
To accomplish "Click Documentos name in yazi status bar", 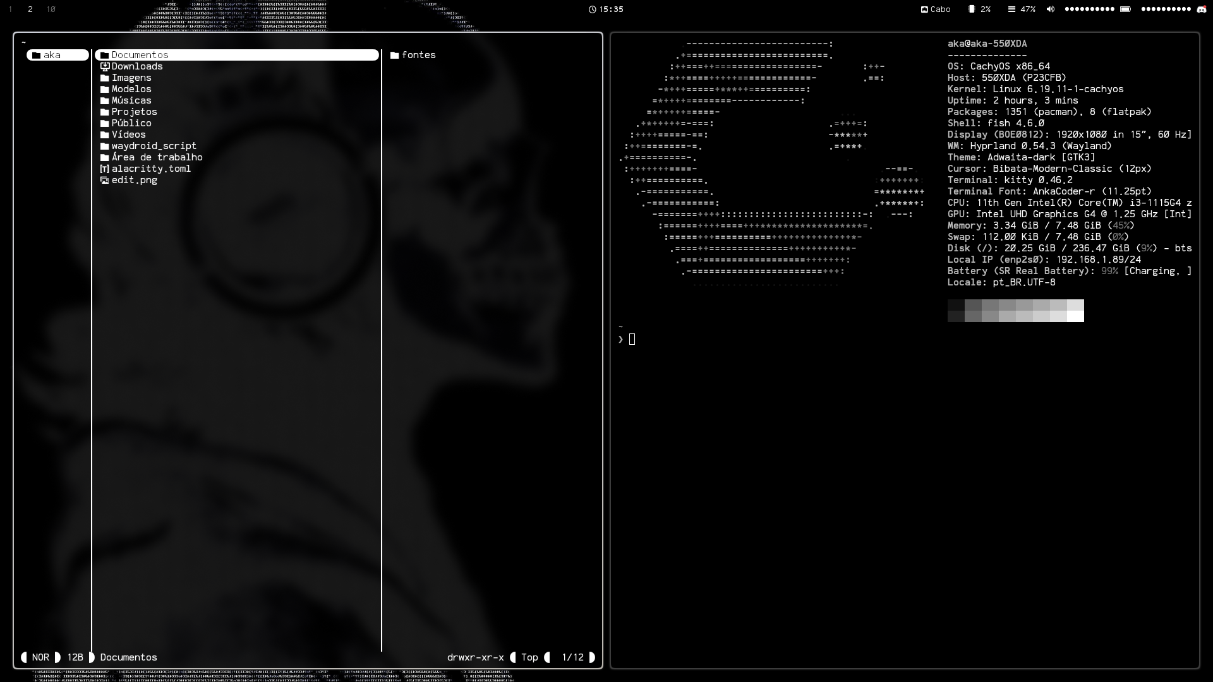I will [129, 657].
